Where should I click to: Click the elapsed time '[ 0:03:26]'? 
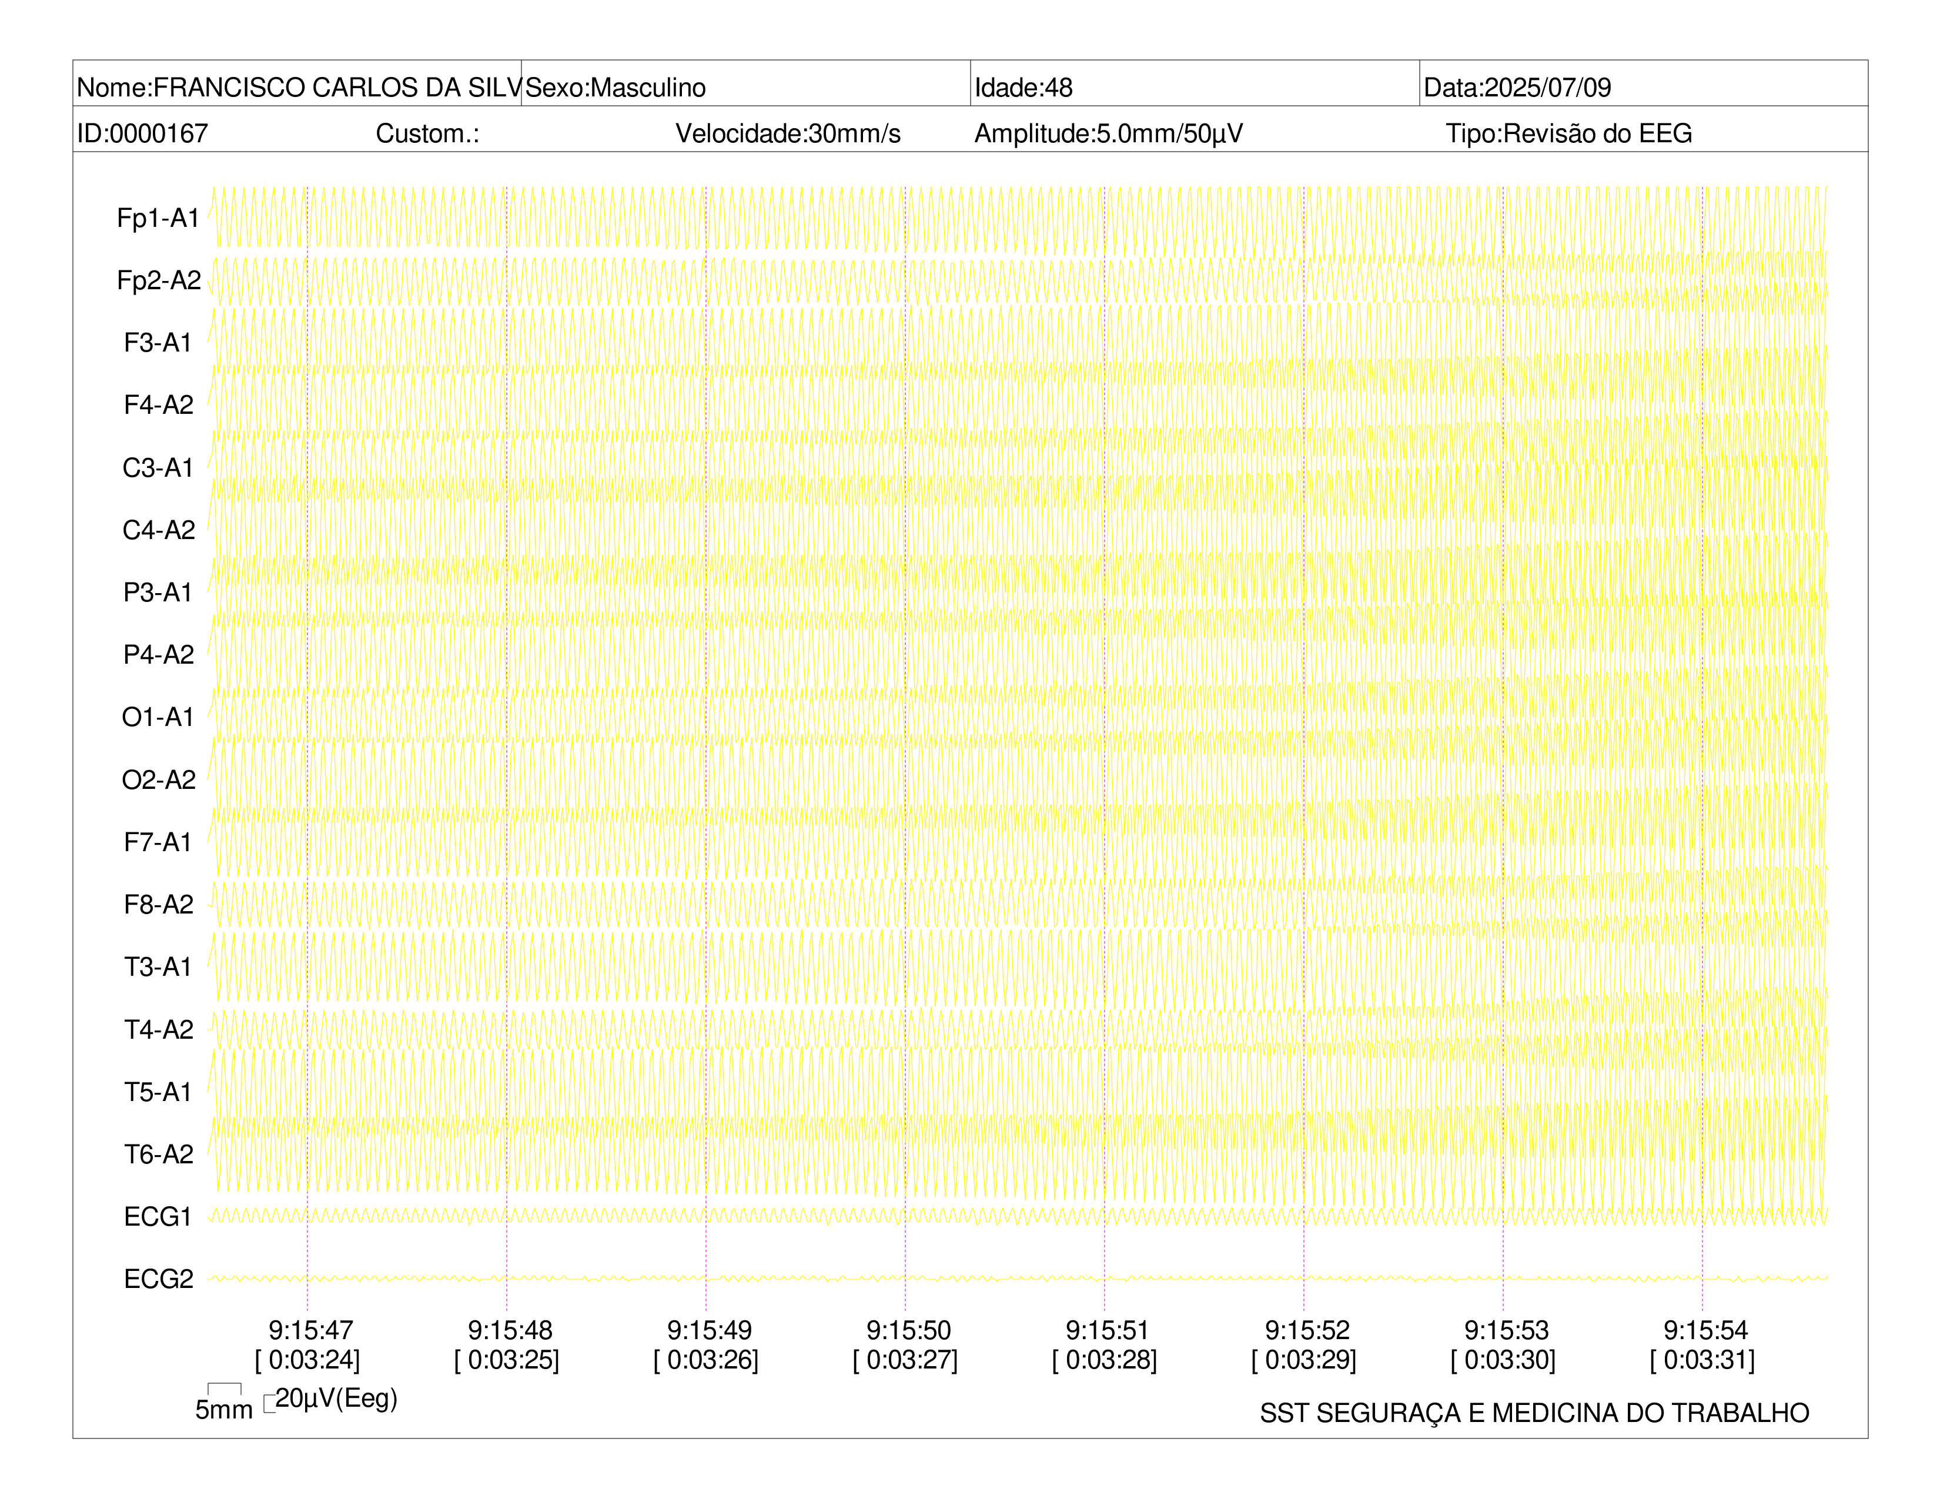point(706,1360)
